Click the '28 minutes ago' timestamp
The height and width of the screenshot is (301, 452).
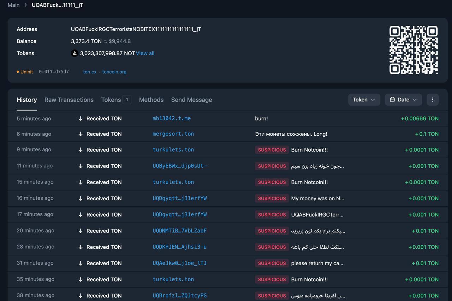35,247
